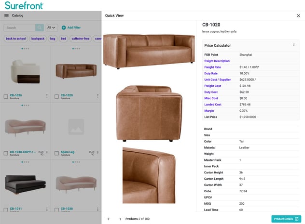305x224 pixels.
Task: Open the hamburger navigation menu
Action: point(6,15)
